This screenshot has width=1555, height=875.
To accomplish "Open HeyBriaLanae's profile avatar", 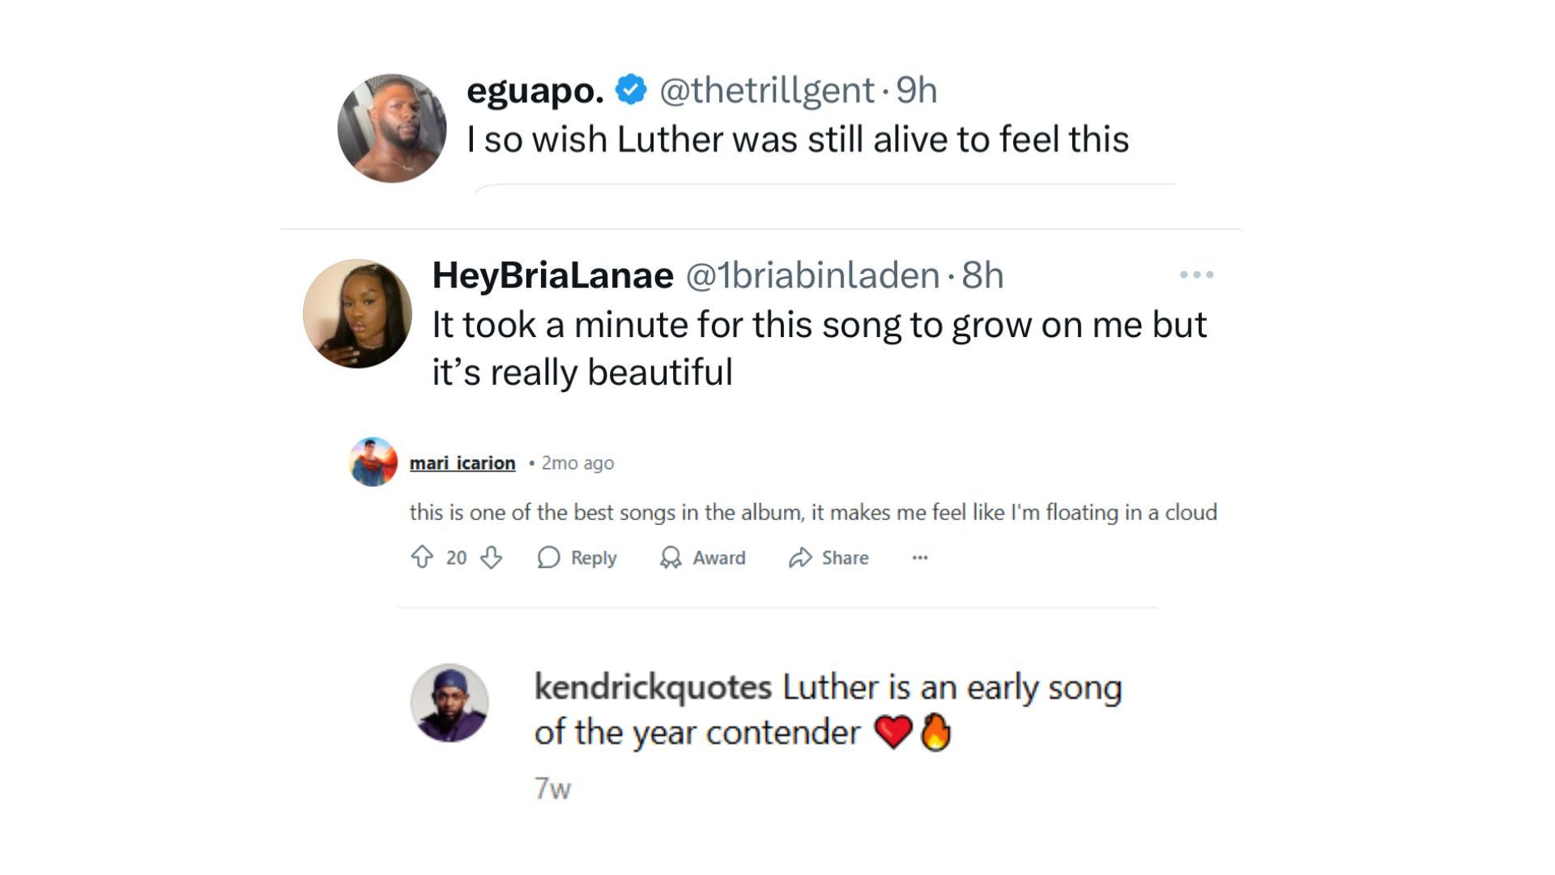I will coord(357,314).
